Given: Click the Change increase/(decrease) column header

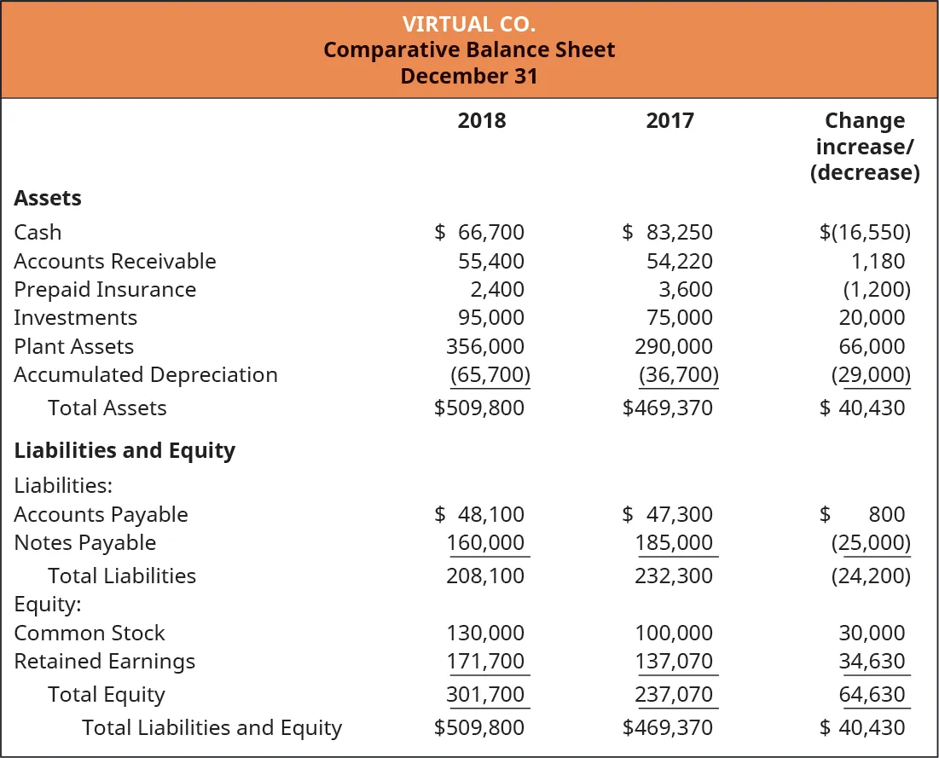Looking at the screenshot, I should tap(865, 146).
